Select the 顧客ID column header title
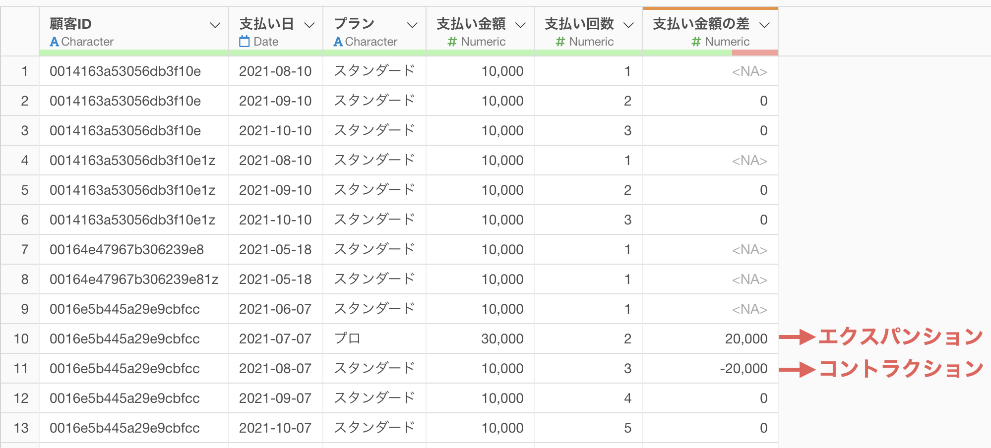This screenshot has width=991, height=448. [70, 24]
